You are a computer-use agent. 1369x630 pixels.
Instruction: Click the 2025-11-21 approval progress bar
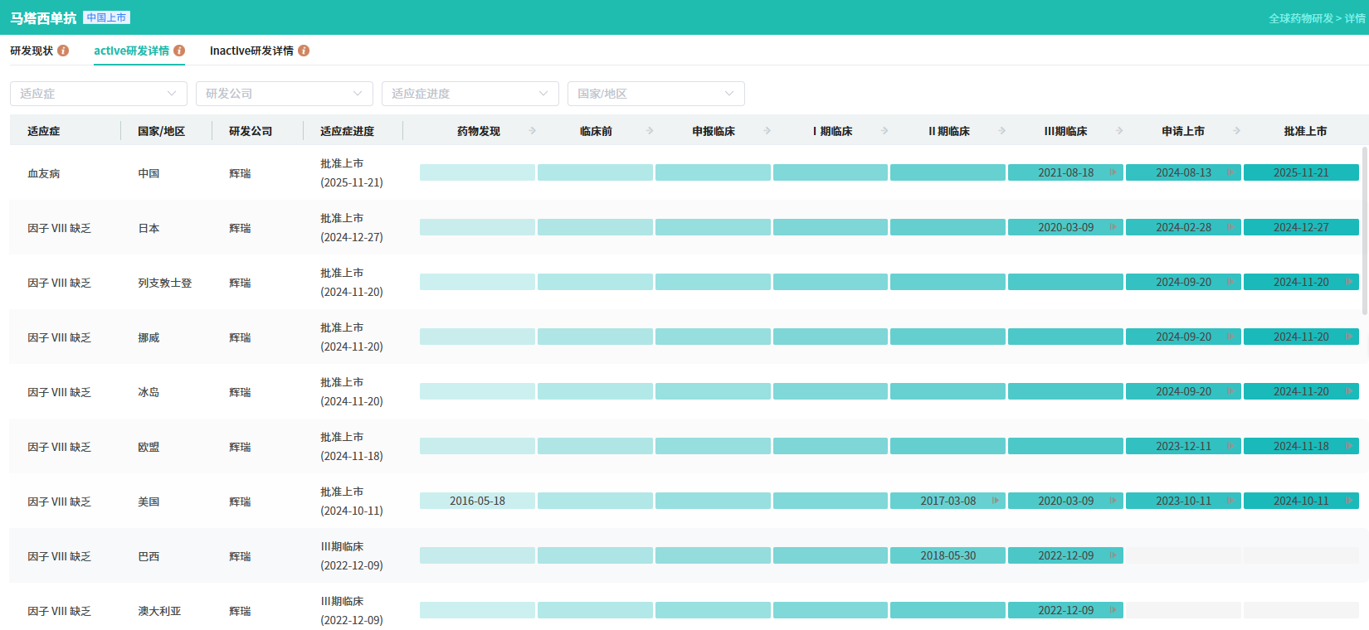1300,172
